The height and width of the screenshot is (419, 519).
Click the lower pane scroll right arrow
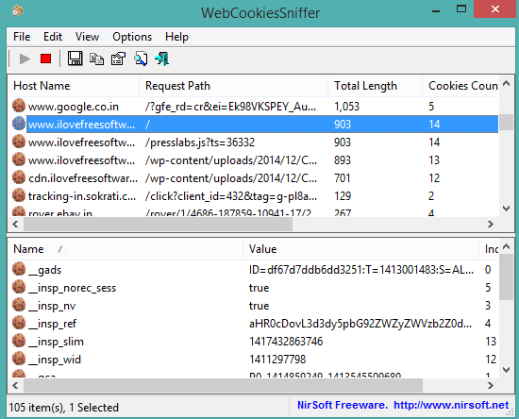click(491, 385)
